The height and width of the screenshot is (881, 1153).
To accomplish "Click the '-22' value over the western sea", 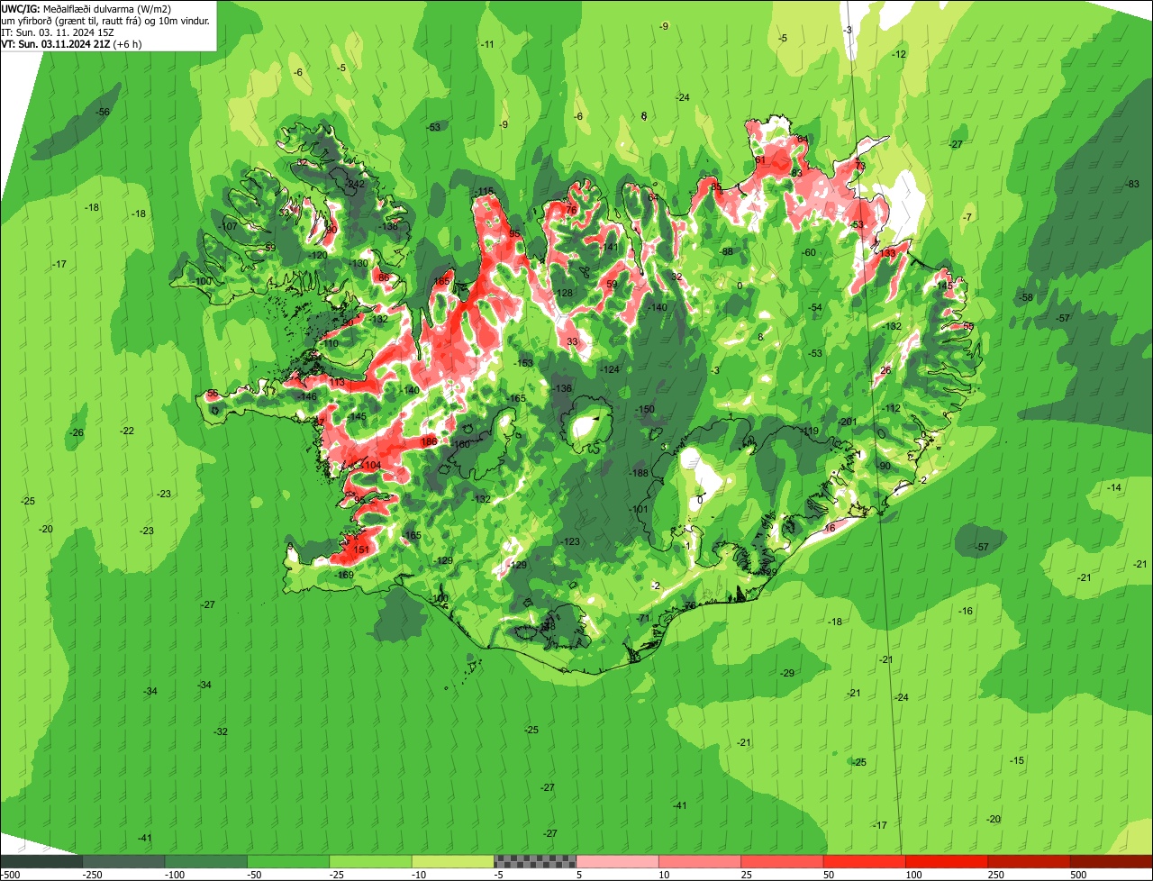I will point(127,431).
